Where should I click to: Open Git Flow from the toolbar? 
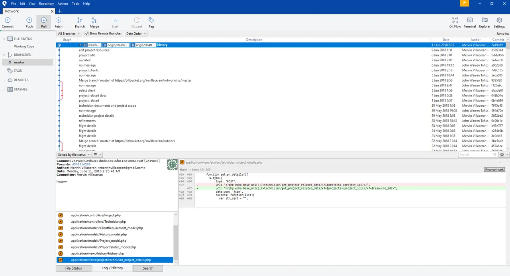point(455,20)
